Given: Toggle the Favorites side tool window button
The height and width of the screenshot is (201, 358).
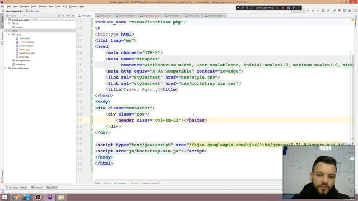Looking at the screenshot, I should (2, 176).
